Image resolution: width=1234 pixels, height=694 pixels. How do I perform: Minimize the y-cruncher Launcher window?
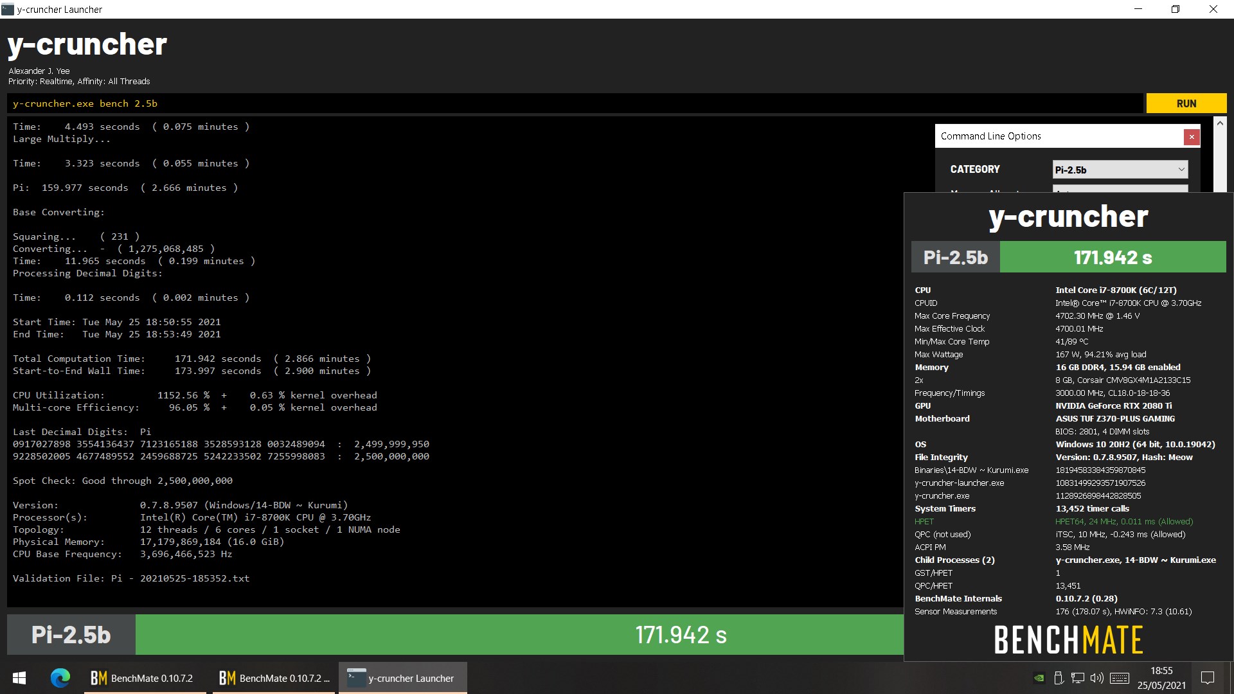point(1138,9)
